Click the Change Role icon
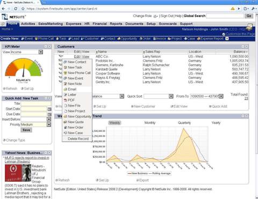The image size is (258, 199). click(x=155, y=16)
